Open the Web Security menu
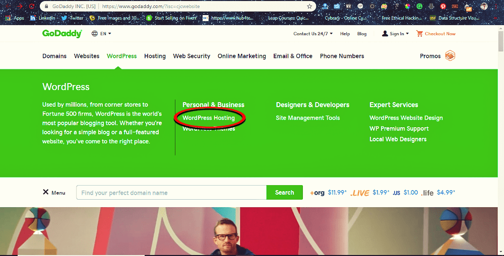Image resolution: width=504 pixels, height=256 pixels. [x=192, y=56]
